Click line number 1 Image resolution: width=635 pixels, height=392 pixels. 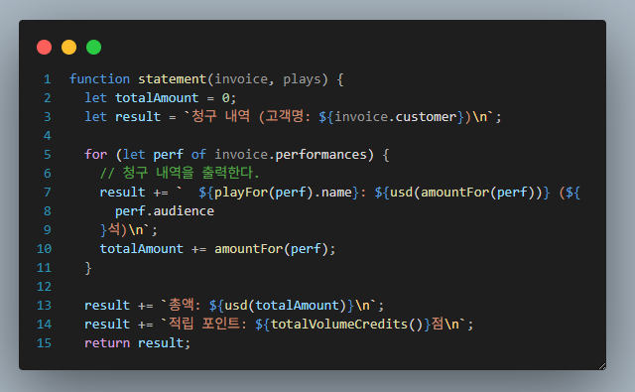pos(48,79)
